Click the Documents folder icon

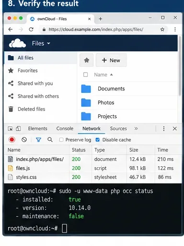(x=86, y=89)
